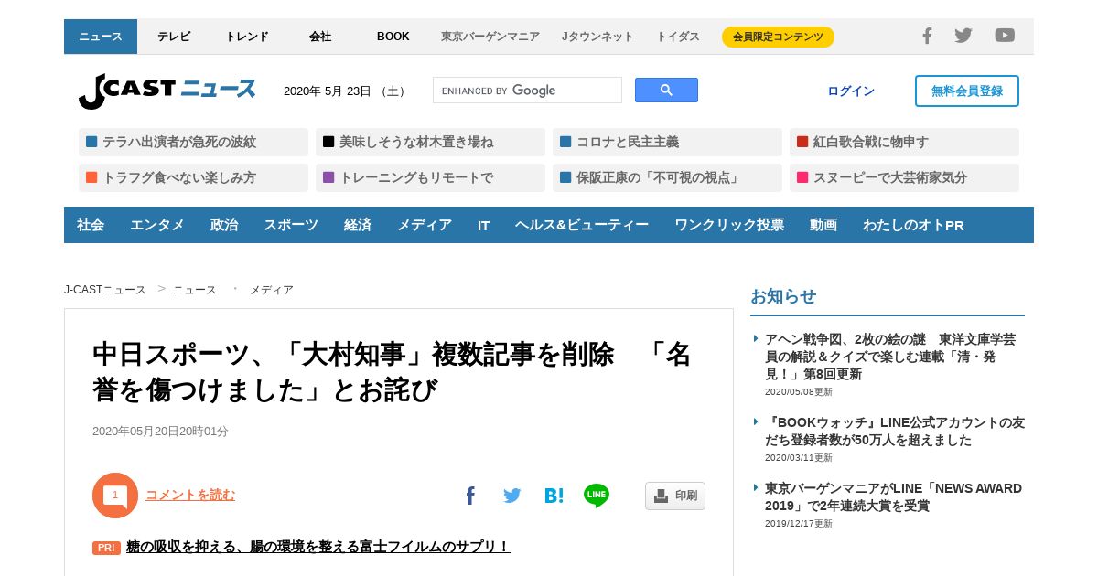This screenshot has width=1098, height=576.
Task: Open the ヘルス&ビューティー category menu
Action: pos(582,225)
